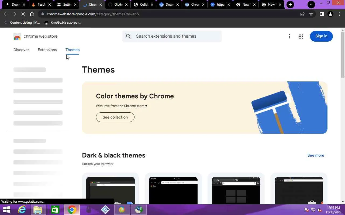
Task: Open the Action Center flag in tray
Action: point(306,210)
